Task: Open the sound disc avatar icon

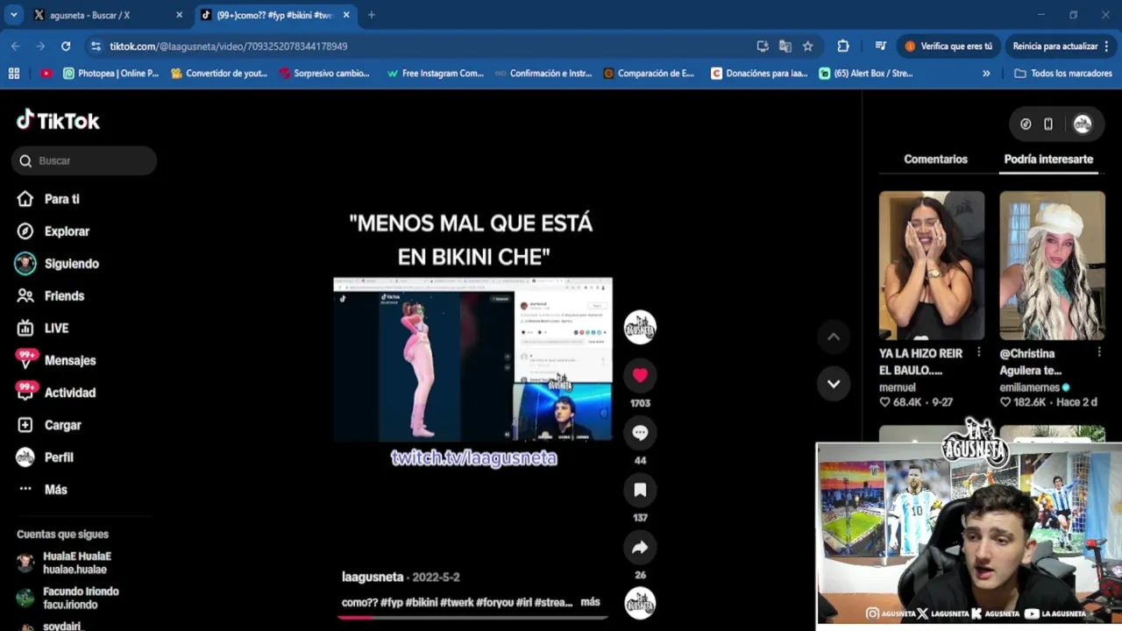Action: pyautogui.click(x=640, y=603)
